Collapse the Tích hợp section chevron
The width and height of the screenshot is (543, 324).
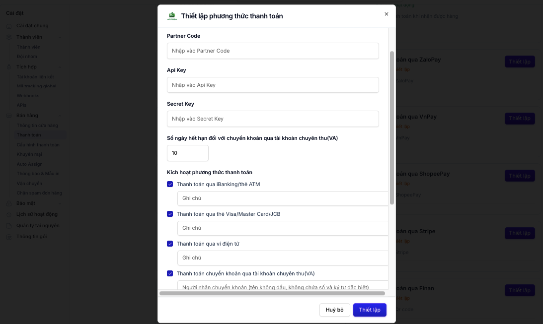click(x=60, y=67)
